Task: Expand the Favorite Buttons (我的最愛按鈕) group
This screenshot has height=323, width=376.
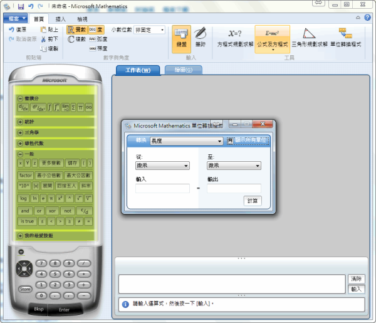Action: click(21, 236)
